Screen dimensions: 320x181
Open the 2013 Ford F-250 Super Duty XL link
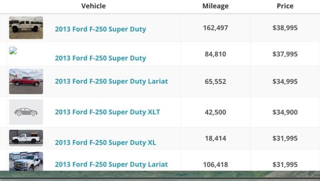[x=106, y=143]
